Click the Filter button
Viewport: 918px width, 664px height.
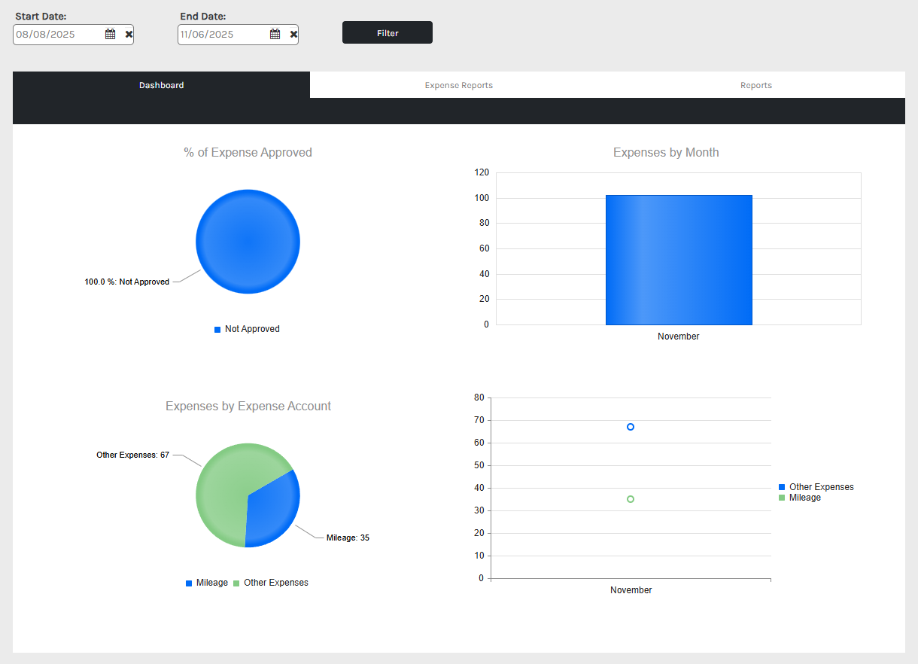pos(388,32)
